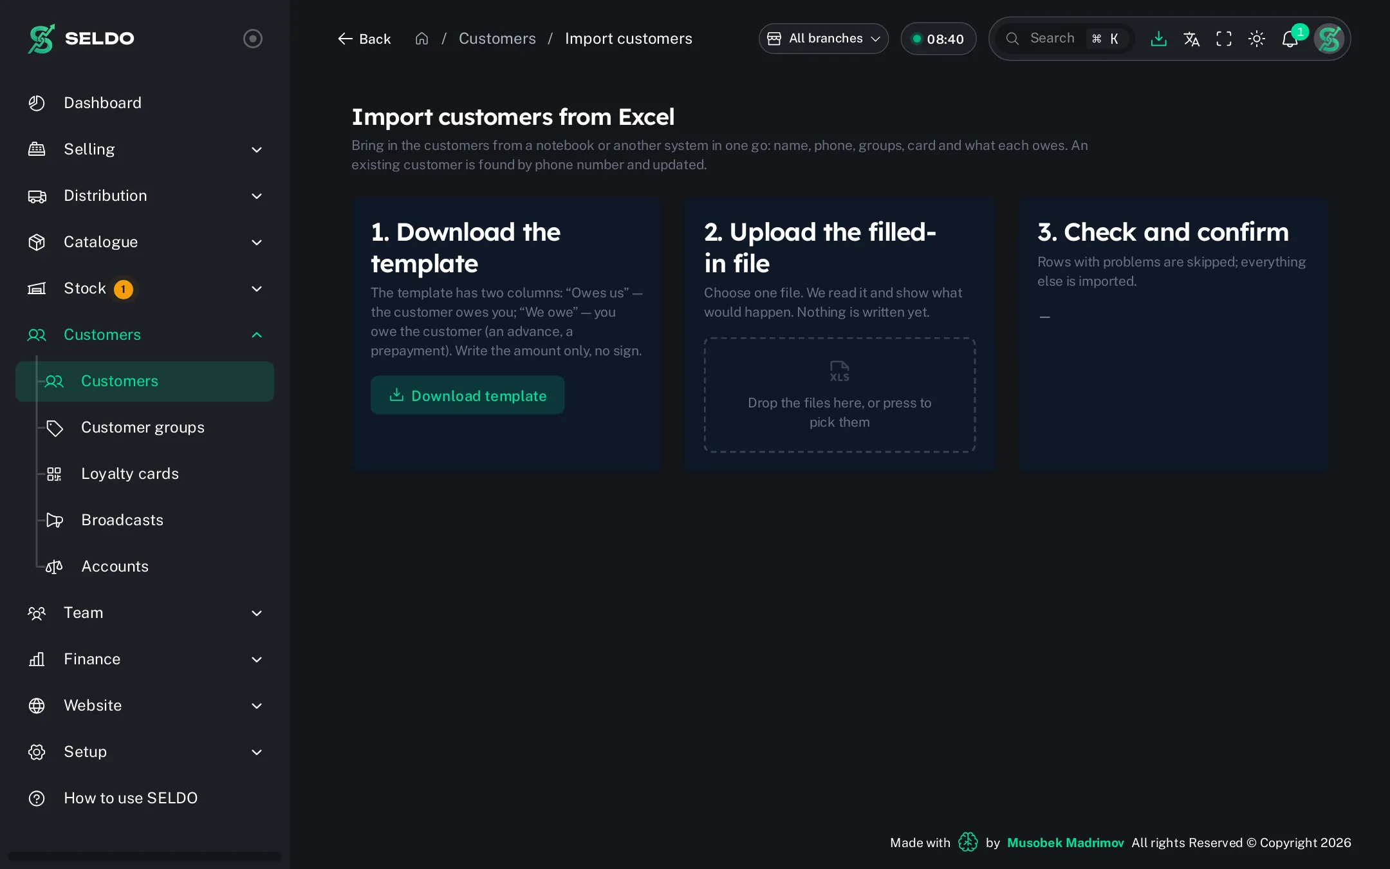Expand the Selling menu chevron
Screen dimensions: 1390x869
[x=257, y=150]
